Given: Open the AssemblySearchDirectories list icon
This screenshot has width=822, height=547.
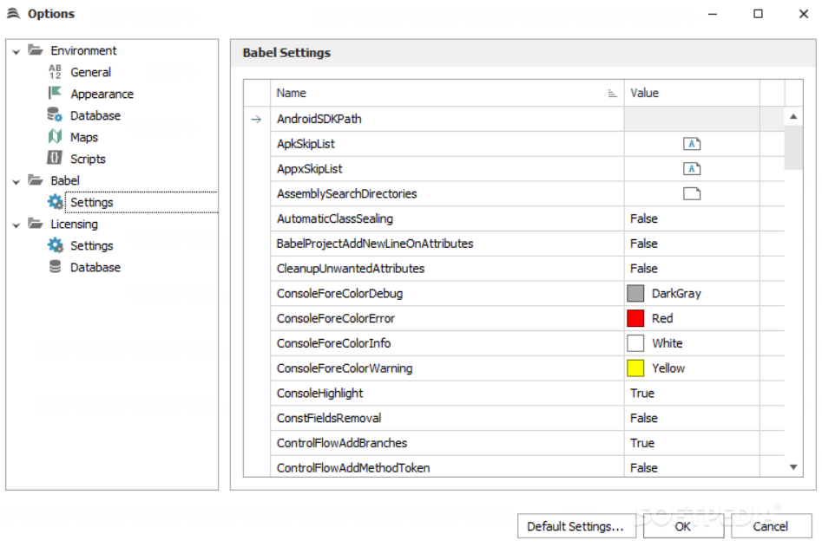Looking at the screenshot, I should [x=692, y=193].
